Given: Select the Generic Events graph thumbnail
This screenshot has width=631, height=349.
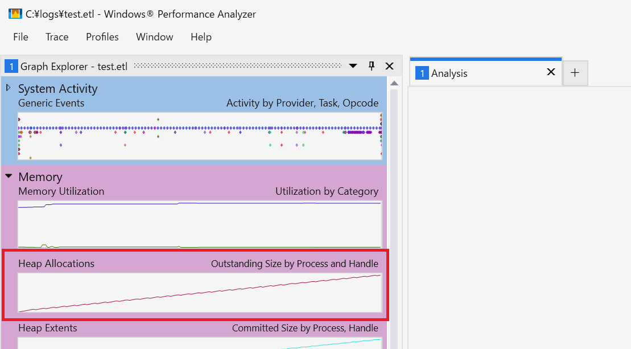Looking at the screenshot, I should pos(200,136).
